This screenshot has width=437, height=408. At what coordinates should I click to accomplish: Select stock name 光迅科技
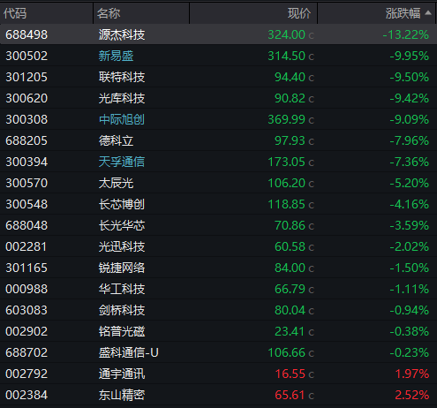click(122, 246)
